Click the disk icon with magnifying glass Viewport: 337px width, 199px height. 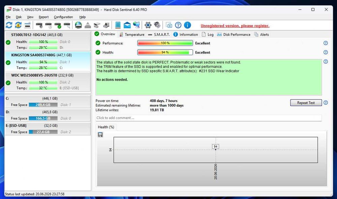[67, 25]
